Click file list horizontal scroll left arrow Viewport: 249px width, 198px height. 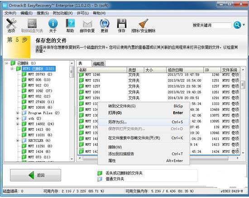click(80, 158)
